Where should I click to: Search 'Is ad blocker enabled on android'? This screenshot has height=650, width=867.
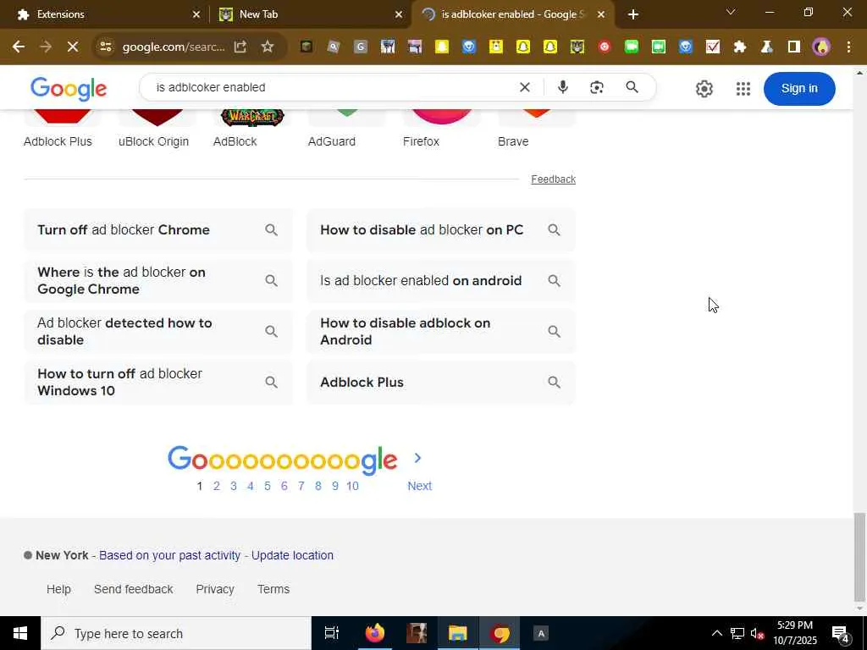[x=441, y=281]
